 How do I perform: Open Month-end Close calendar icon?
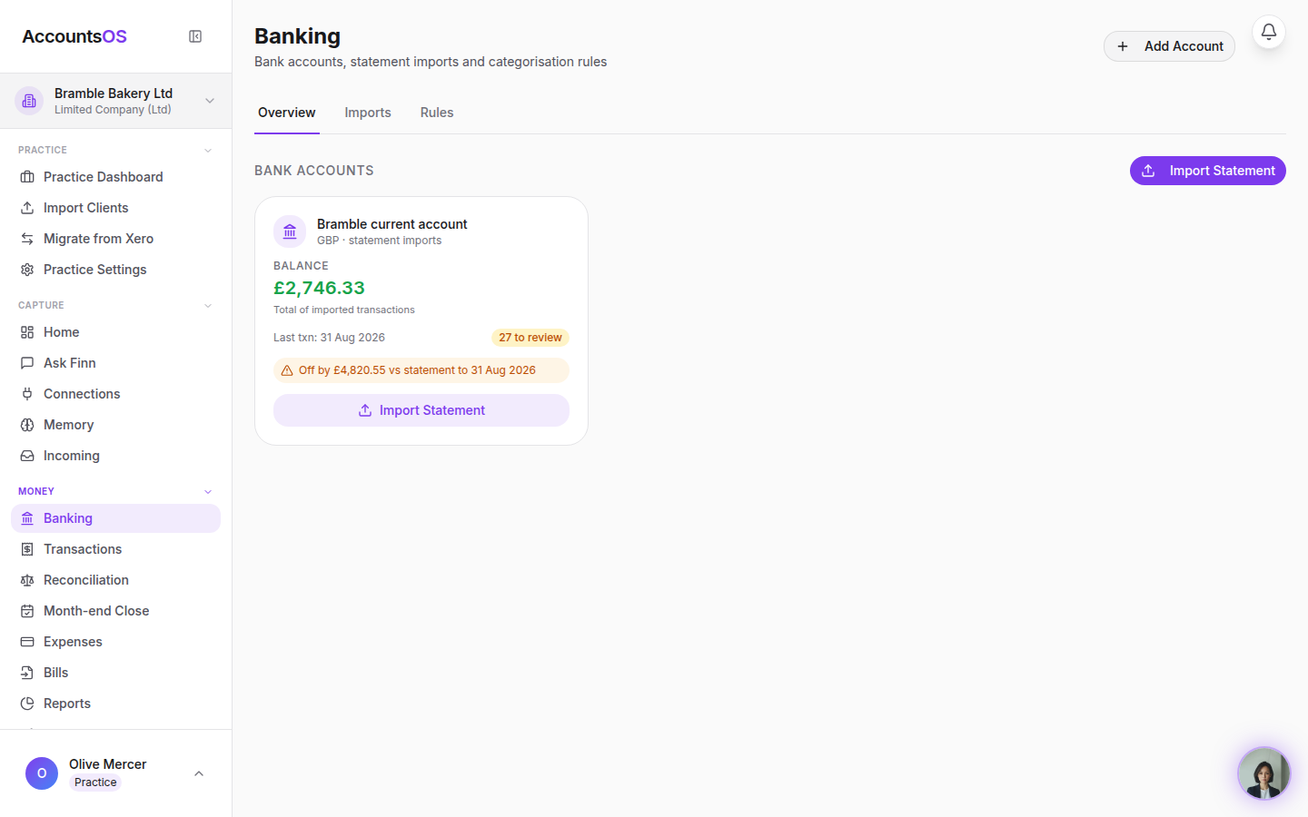[27, 611]
